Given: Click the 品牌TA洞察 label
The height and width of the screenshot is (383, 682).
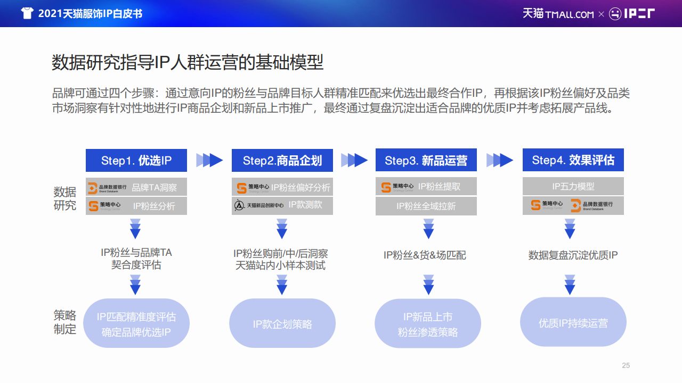Looking at the screenshot, I should (154, 187).
